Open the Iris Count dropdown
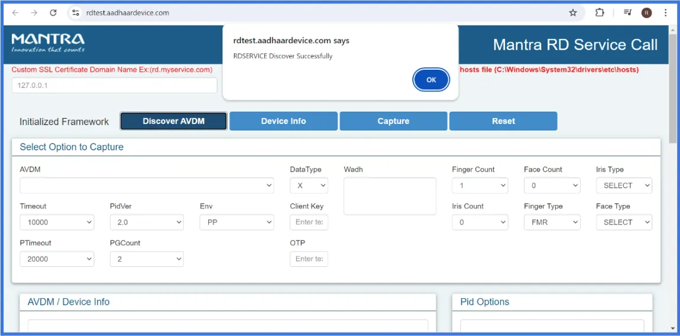 [480, 222]
